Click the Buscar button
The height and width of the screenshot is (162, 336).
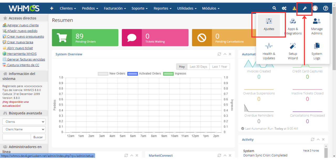(x=38, y=137)
